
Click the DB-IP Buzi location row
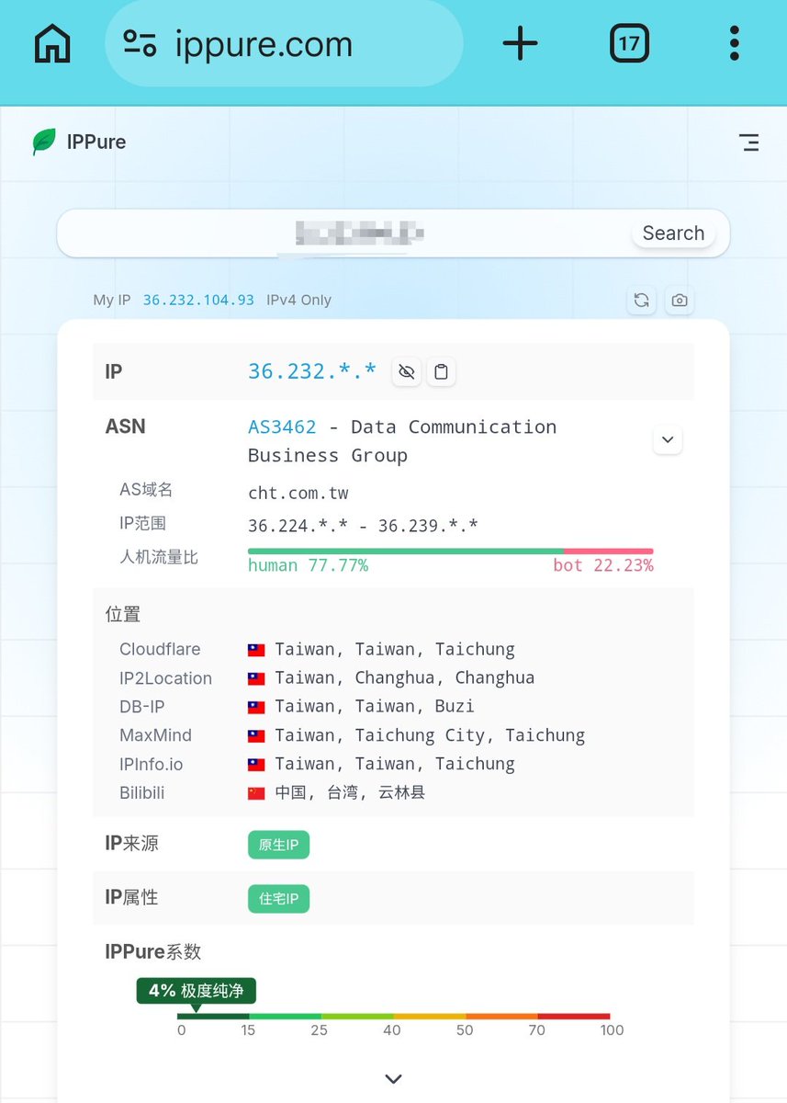[x=393, y=706]
